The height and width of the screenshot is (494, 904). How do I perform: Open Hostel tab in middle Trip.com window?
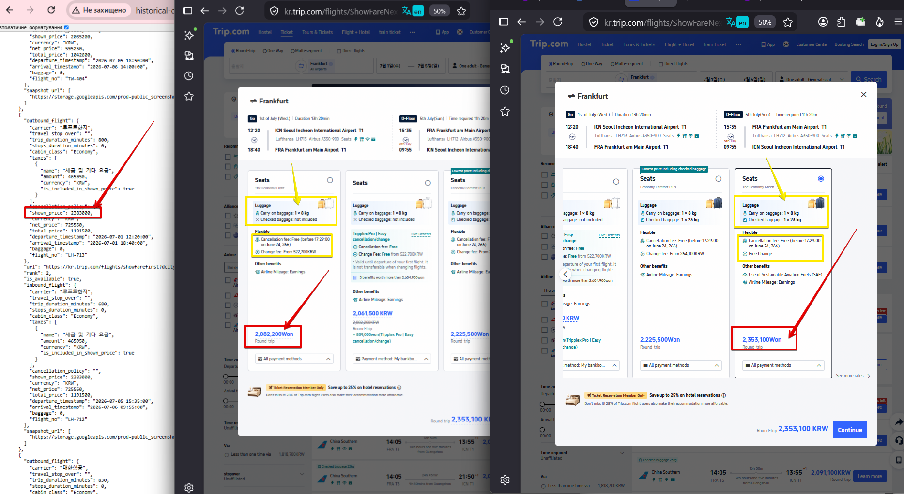(x=265, y=32)
